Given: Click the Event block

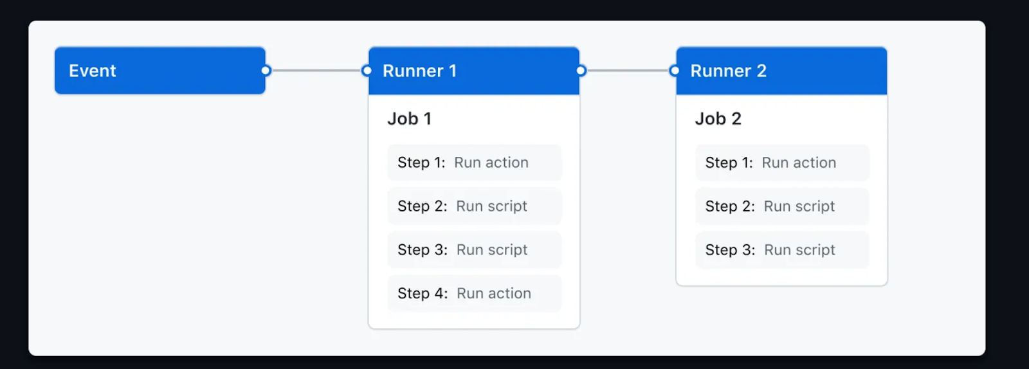Looking at the screenshot, I should pos(160,71).
